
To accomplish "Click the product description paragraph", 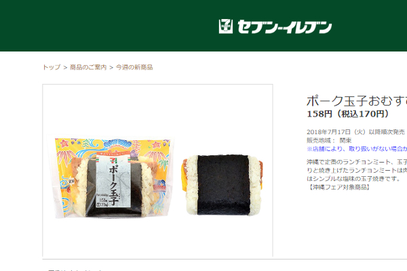I will click(357, 170).
